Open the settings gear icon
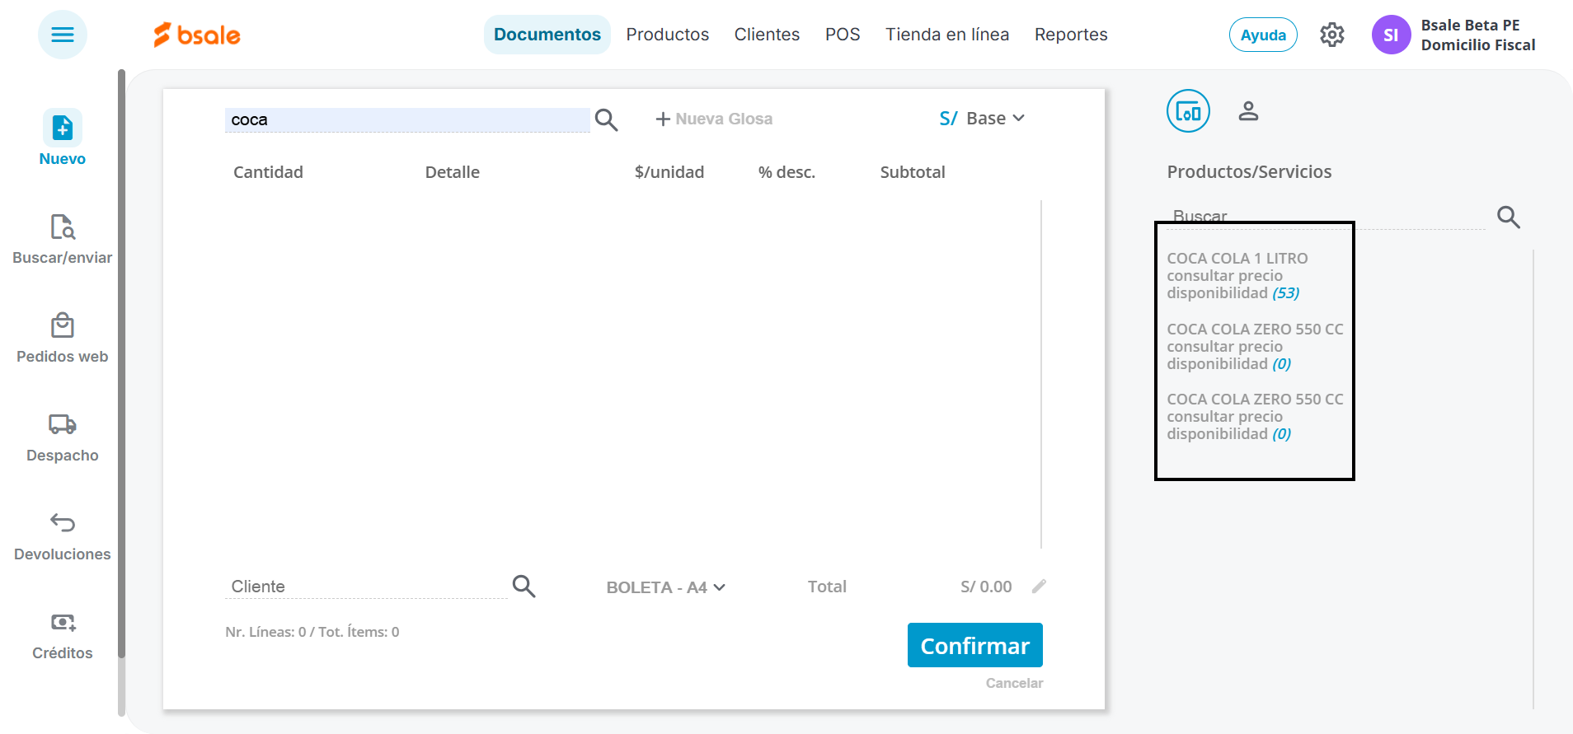The height and width of the screenshot is (734, 1573). (1332, 35)
